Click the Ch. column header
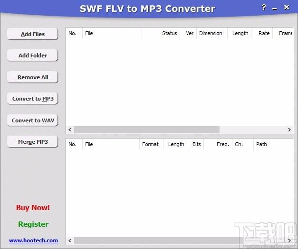The image size is (298, 249). tap(243, 144)
